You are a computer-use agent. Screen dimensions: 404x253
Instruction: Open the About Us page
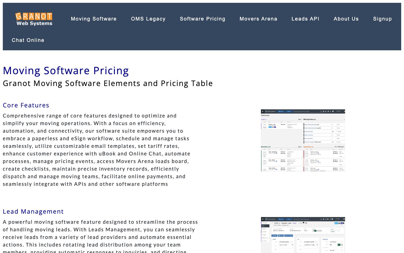pos(346,19)
